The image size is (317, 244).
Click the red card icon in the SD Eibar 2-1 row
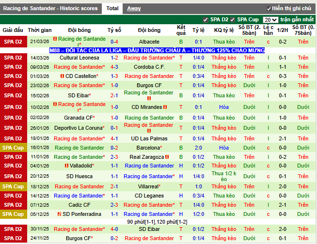[149, 98]
